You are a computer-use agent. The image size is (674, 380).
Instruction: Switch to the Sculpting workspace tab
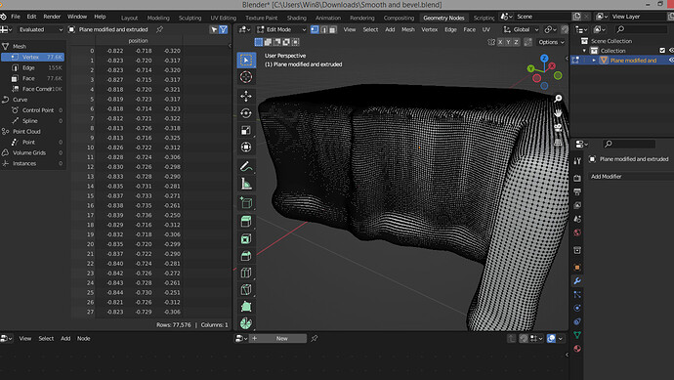[x=190, y=18]
